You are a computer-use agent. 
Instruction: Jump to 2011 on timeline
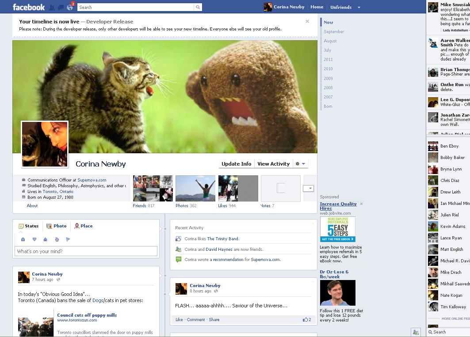click(328, 59)
